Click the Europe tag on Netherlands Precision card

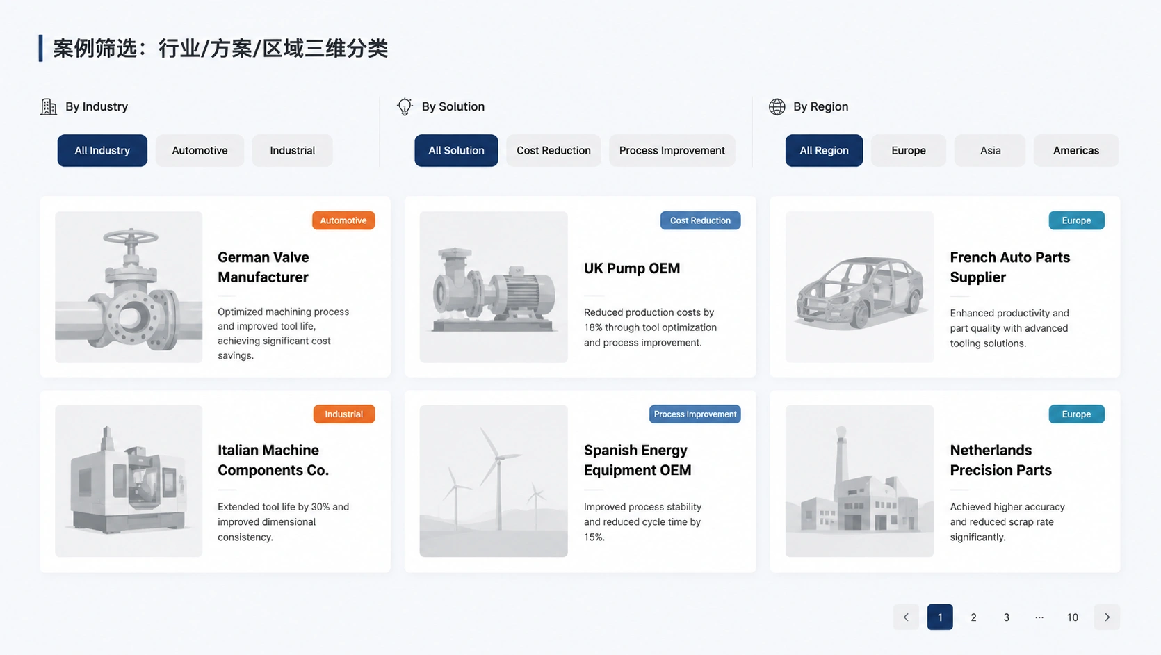[x=1076, y=414]
